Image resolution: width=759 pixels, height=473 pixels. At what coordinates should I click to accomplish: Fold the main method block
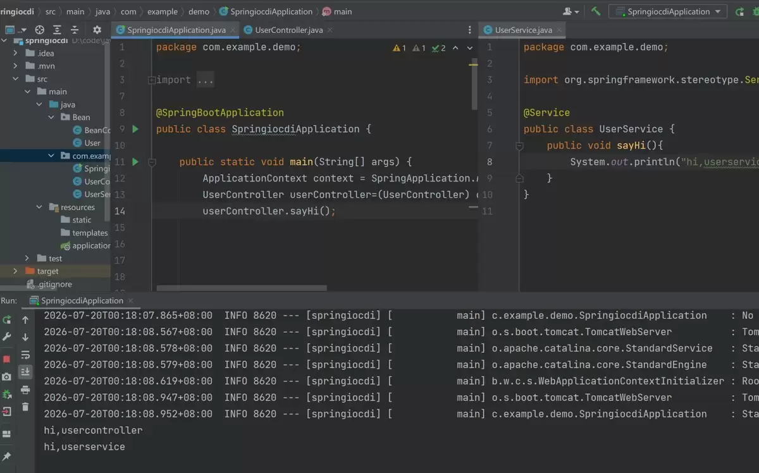152,162
